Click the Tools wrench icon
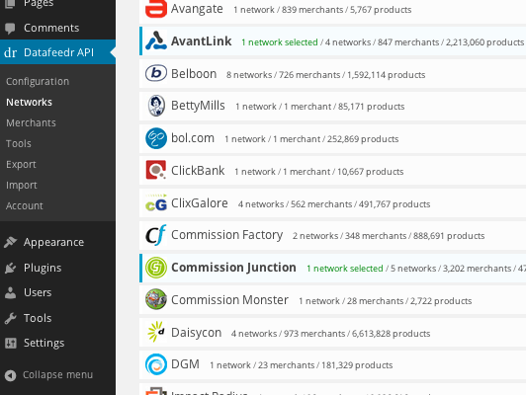 [11, 318]
